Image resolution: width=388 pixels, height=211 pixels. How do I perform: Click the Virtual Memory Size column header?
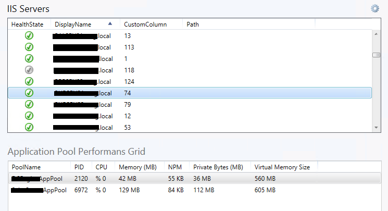click(x=282, y=167)
